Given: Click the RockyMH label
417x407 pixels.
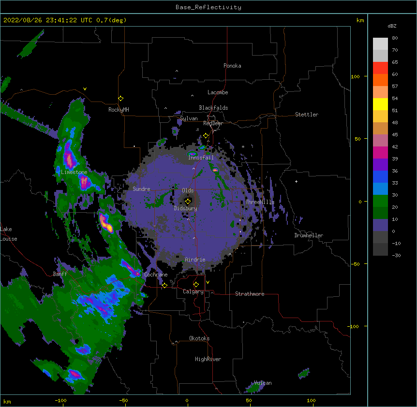Looking at the screenshot, I should [x=119, y=110].
